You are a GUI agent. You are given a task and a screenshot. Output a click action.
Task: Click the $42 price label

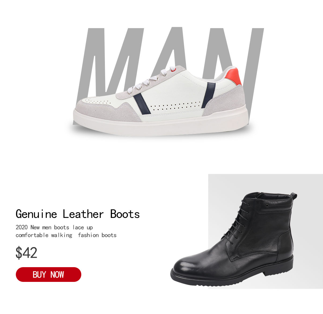pyautogui.click(x=26, y=253)
